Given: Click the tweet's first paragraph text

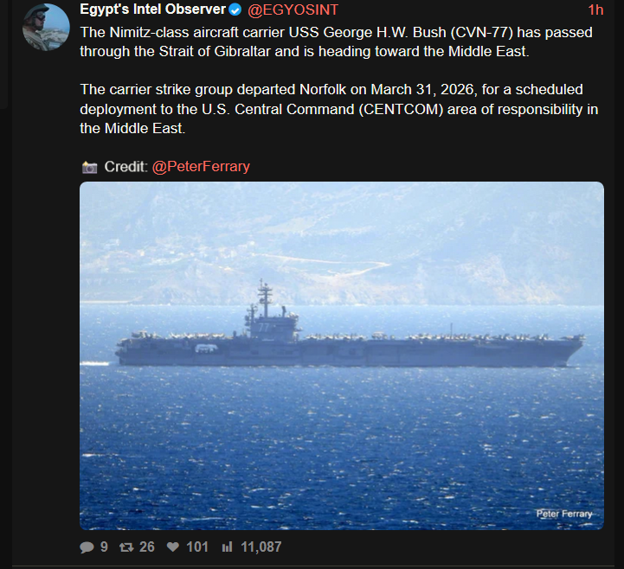Looking at the screenshot, I should 337,42.
